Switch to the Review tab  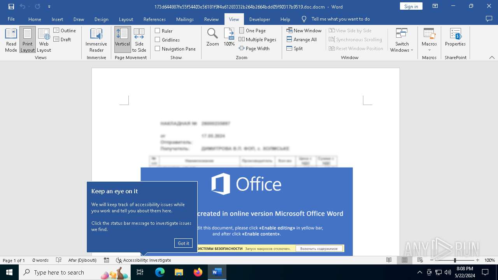point(211,19)
